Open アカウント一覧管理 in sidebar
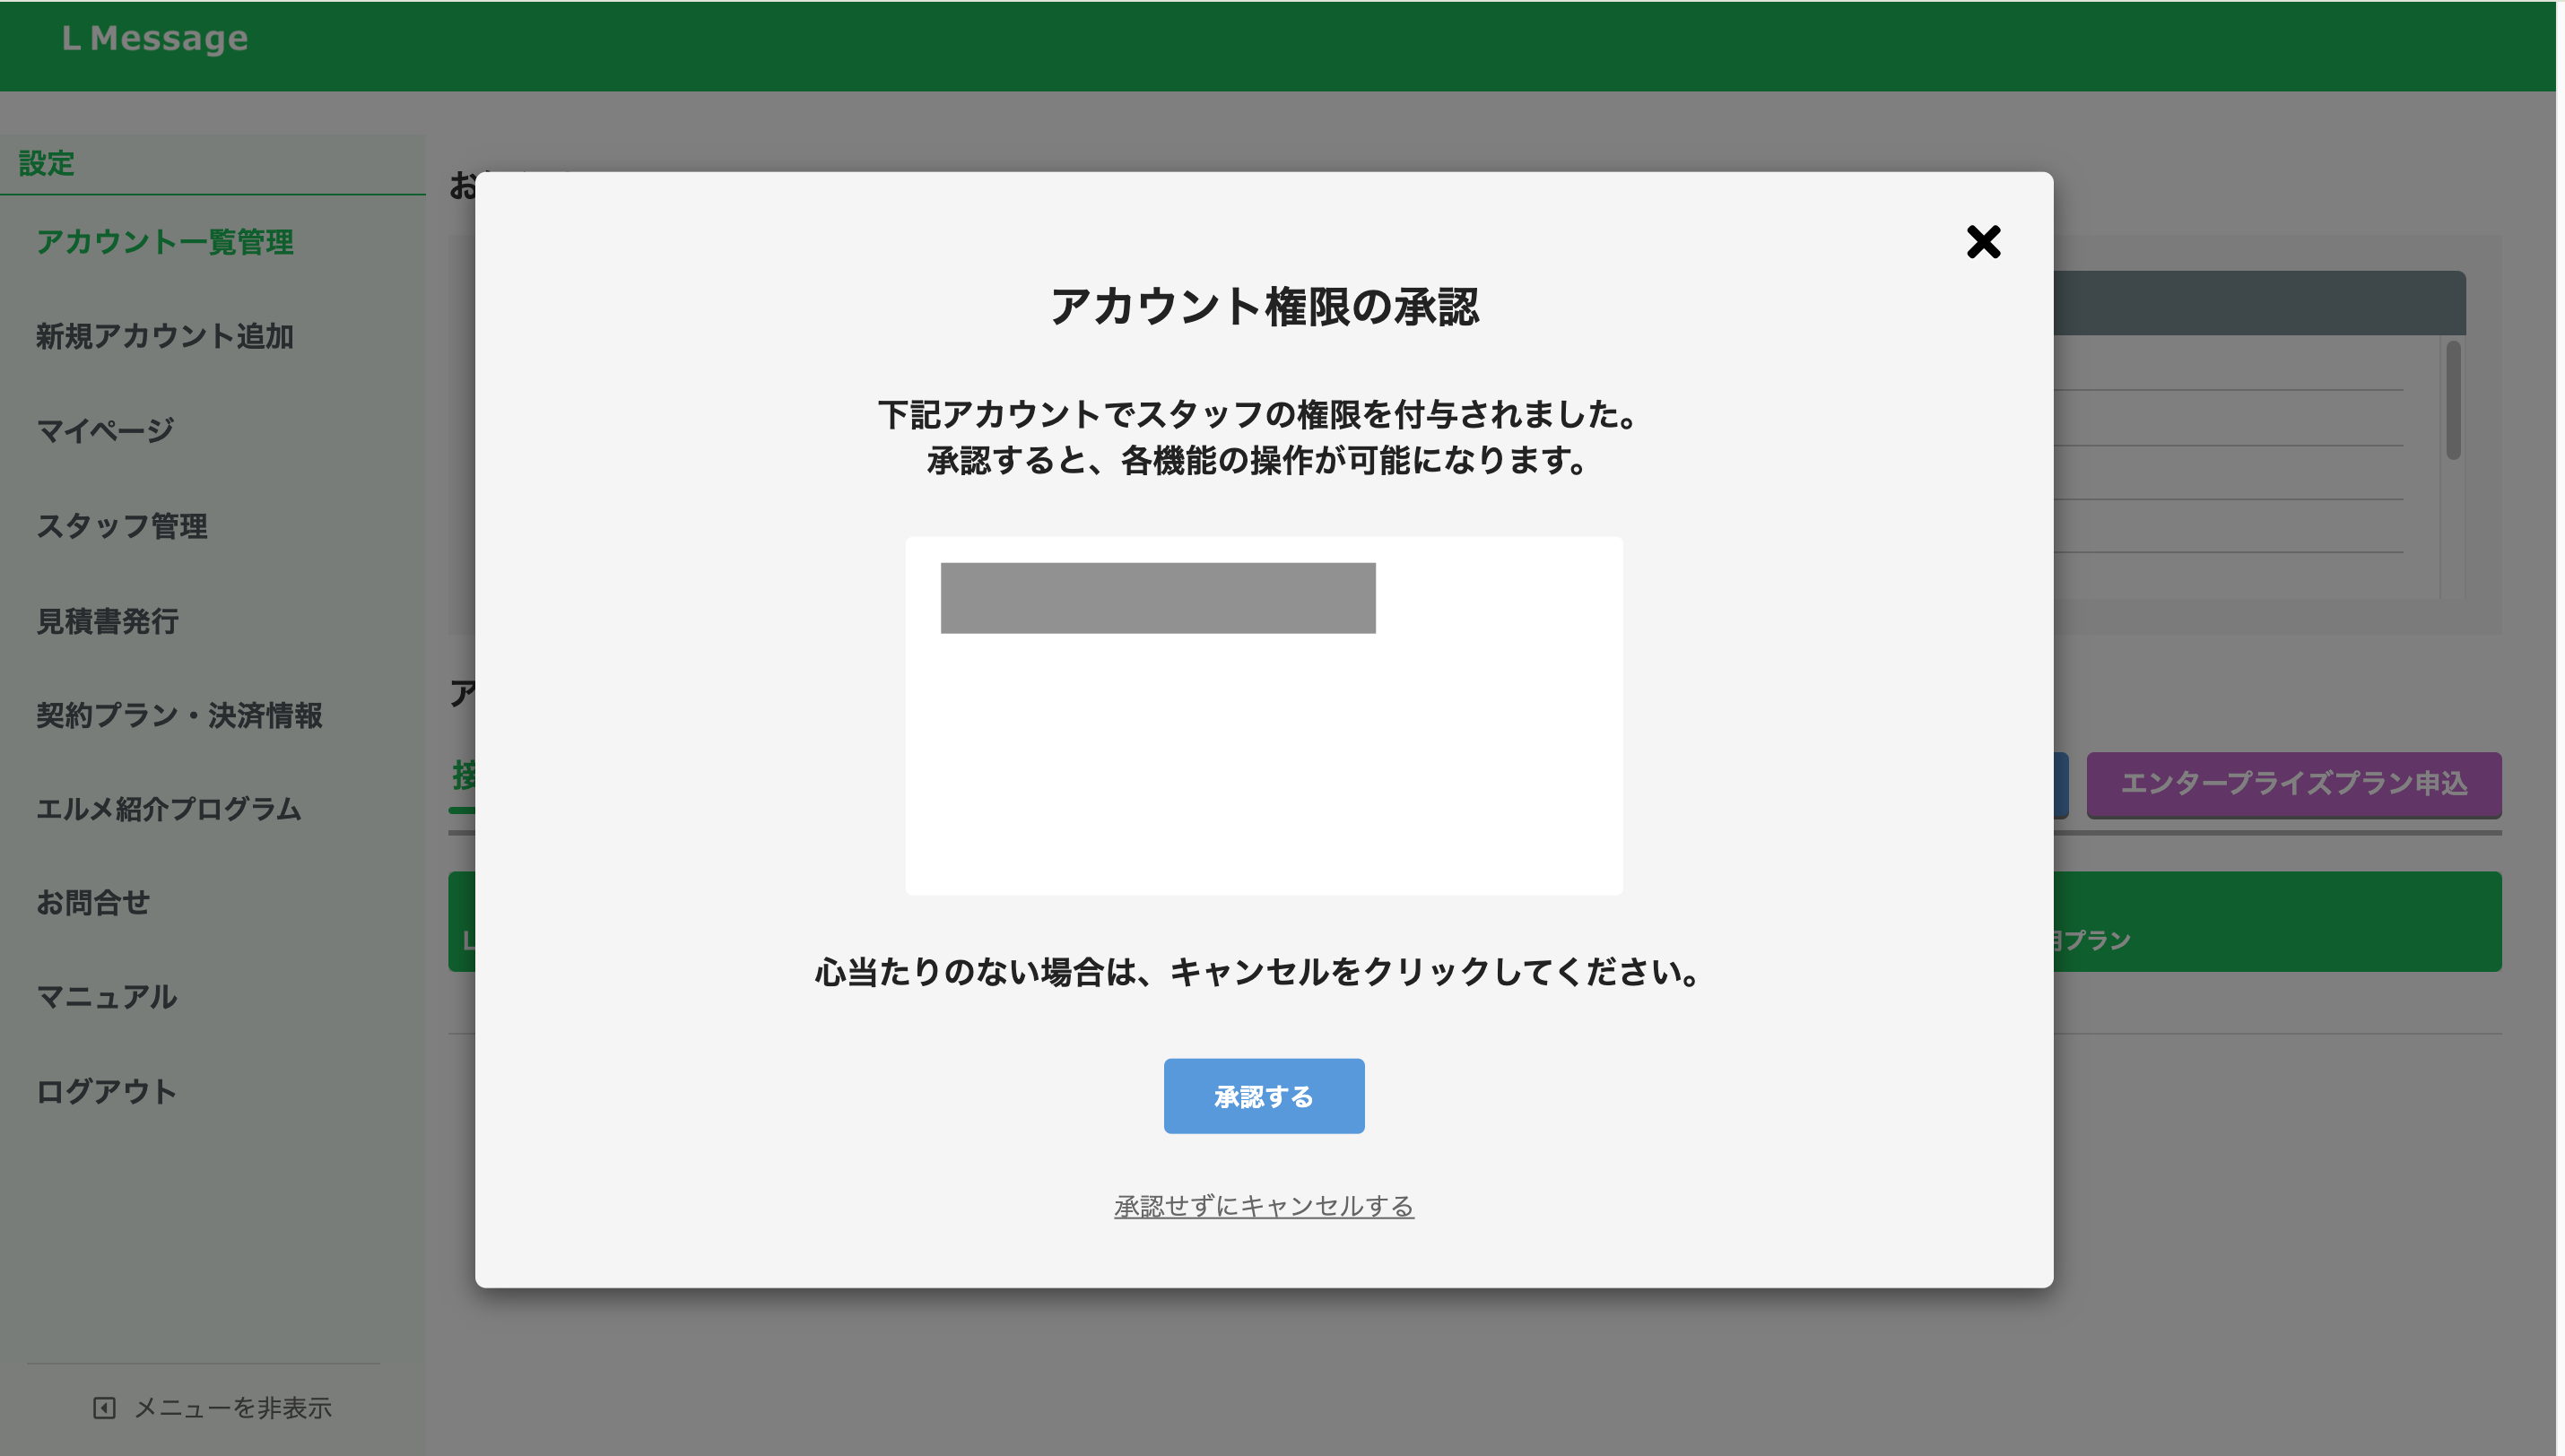Image resolution: width=2565 pixels, height=1456 pixels. click(165, 242)
